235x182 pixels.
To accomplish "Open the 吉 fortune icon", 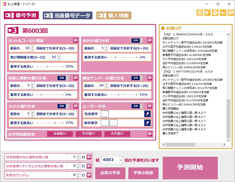I will pyautogui.click(x=199, y=13).
